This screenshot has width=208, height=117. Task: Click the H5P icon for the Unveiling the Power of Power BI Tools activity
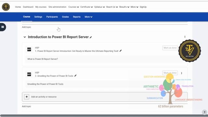(x=29, y=74)
